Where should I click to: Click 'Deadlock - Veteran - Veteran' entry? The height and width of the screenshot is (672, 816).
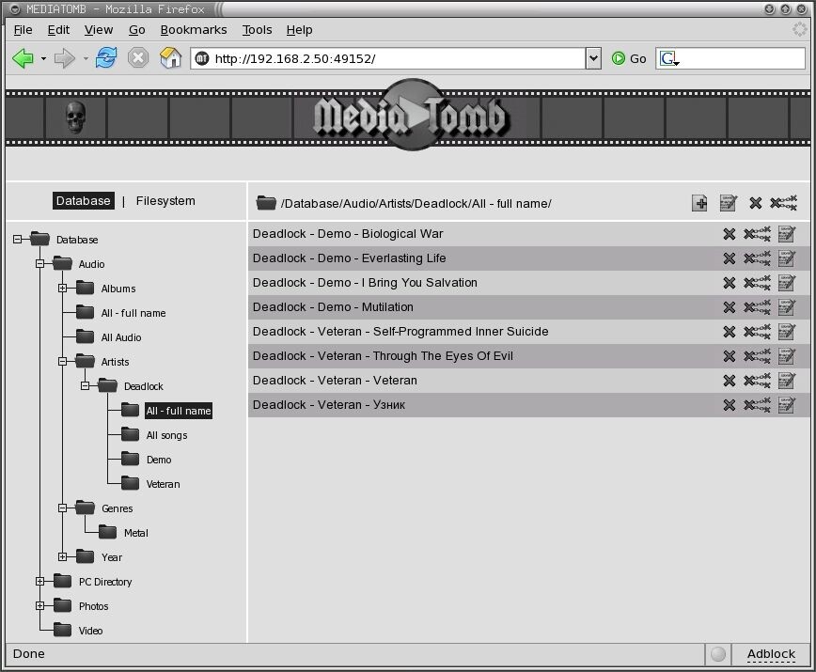335,381
